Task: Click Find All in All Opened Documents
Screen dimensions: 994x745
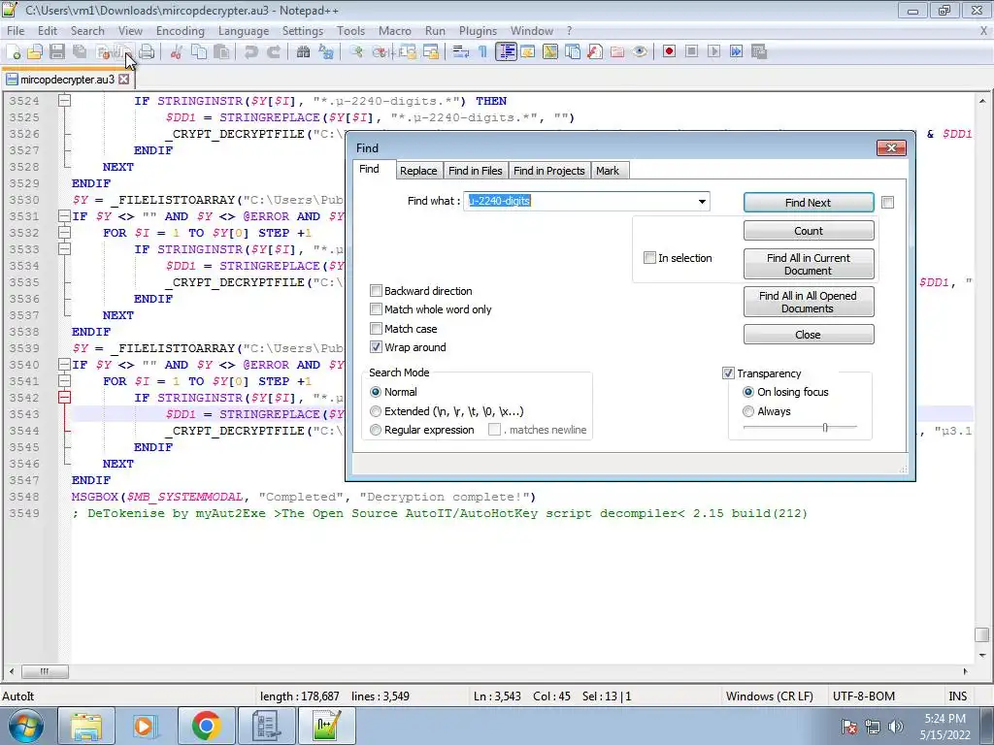Action: point(809,303)
